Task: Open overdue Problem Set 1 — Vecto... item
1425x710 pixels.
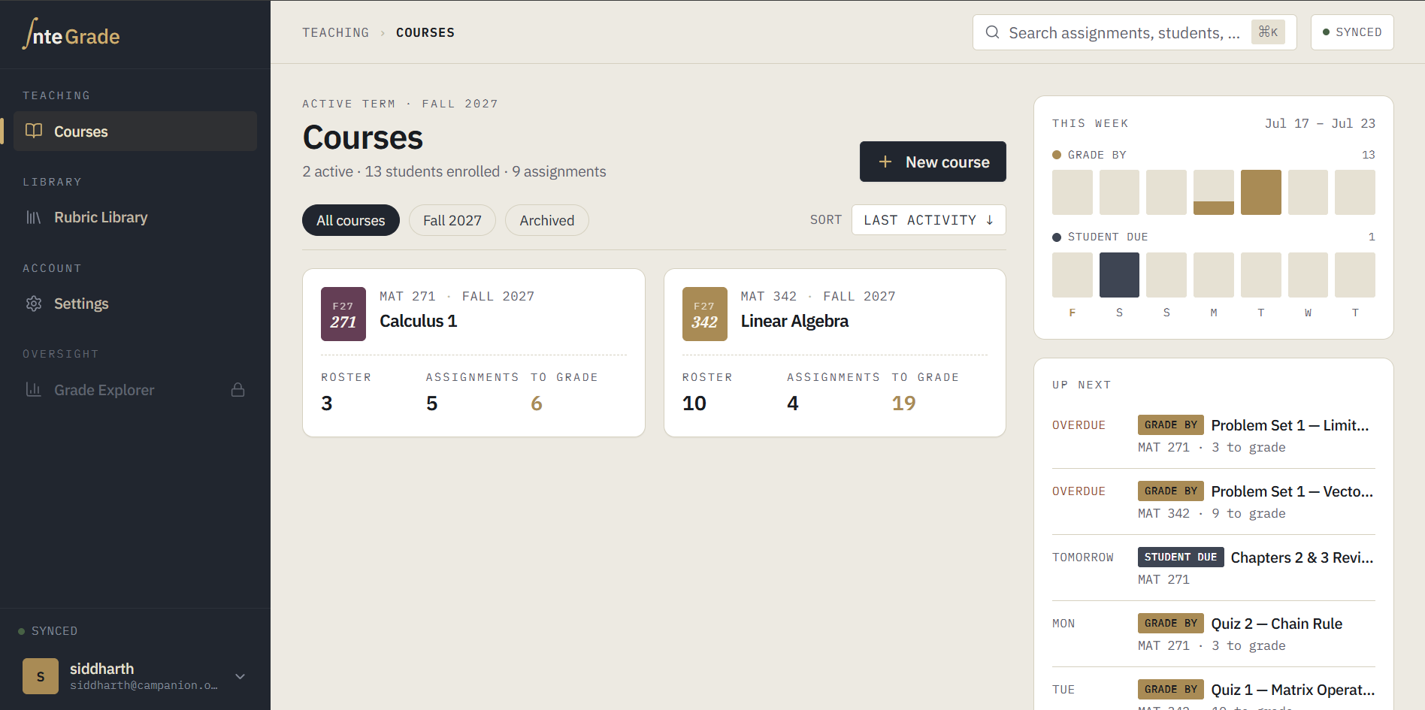Action: (x=1214, y=502)
